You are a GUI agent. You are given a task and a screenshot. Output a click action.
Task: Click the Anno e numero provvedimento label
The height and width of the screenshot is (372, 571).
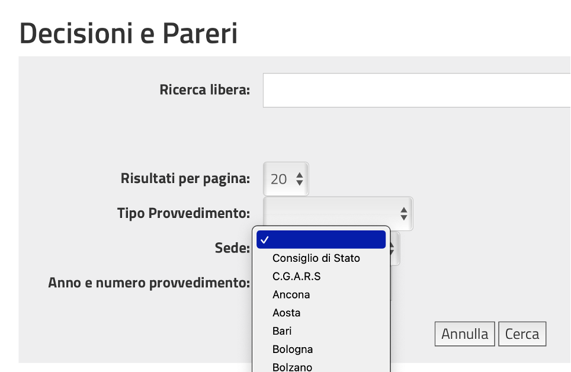click(149, 283)
